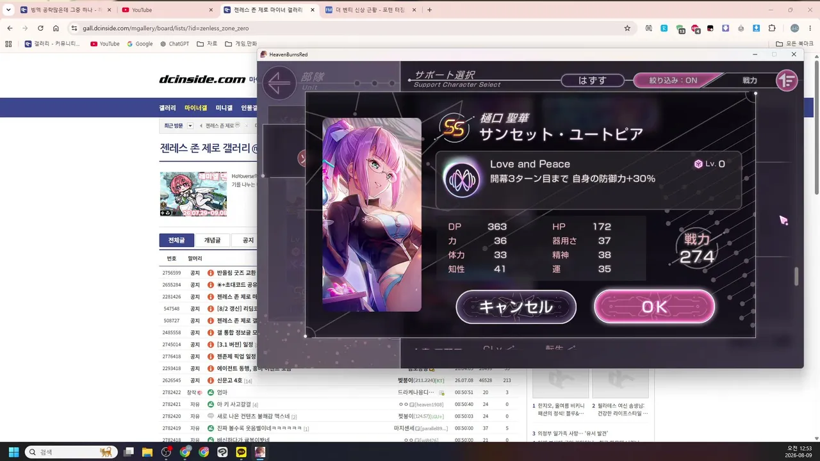Screen dimensions: 820x461
Task: Select the 개념글 tab on the board
Action: (212, 240)
